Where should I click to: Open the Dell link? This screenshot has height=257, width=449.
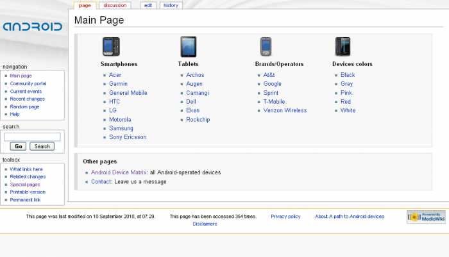(191, 102)
